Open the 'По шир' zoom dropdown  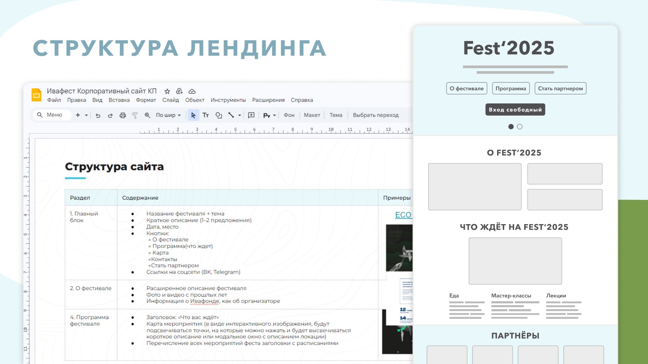click(168, 115)
